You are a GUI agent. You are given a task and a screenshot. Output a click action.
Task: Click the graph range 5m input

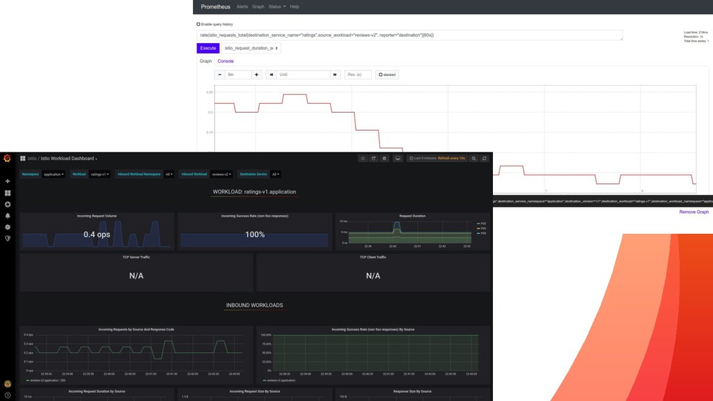[x=238, y=74]
